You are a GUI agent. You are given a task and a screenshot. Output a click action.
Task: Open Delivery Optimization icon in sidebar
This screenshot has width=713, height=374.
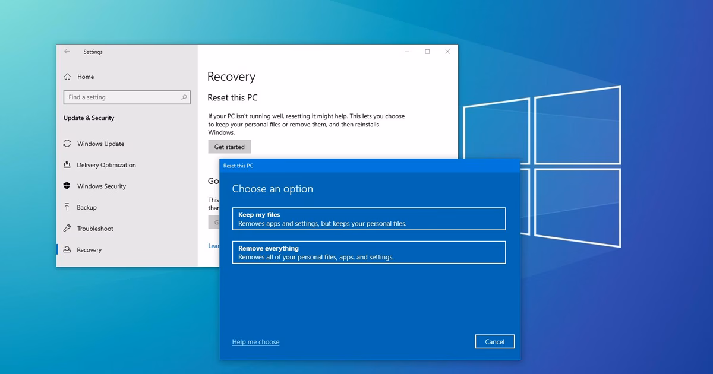pos(67,165)
